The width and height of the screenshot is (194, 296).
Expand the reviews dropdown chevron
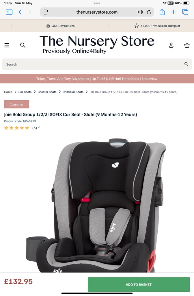tap(39, 127)
